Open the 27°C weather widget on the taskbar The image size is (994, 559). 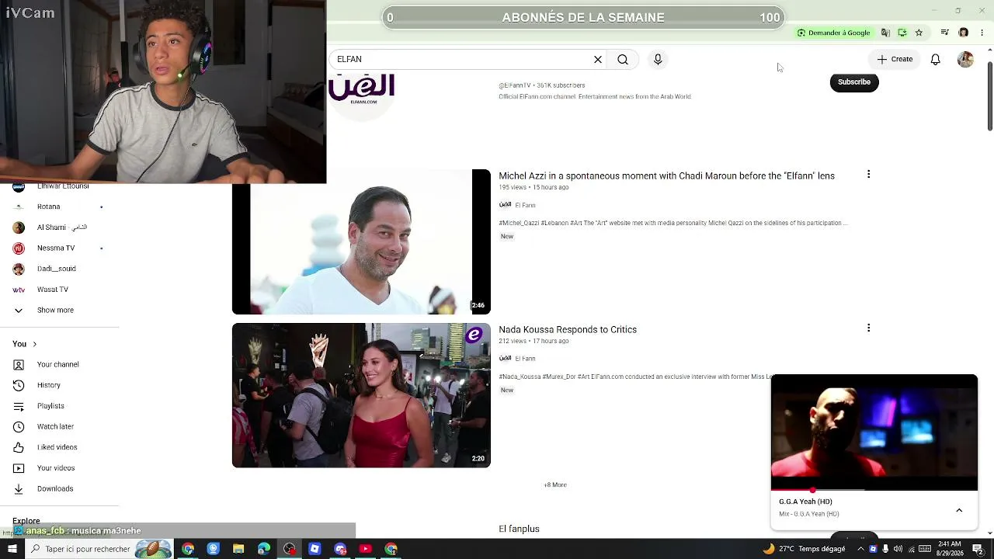(x=804, y=549)
